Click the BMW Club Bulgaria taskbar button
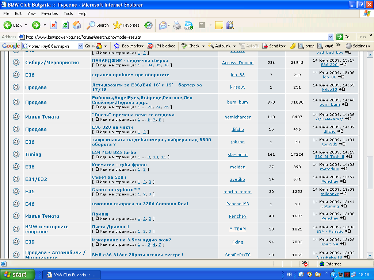Image resolution: width=374 pixels, height=280 pixels. click(x=72, y=275)
